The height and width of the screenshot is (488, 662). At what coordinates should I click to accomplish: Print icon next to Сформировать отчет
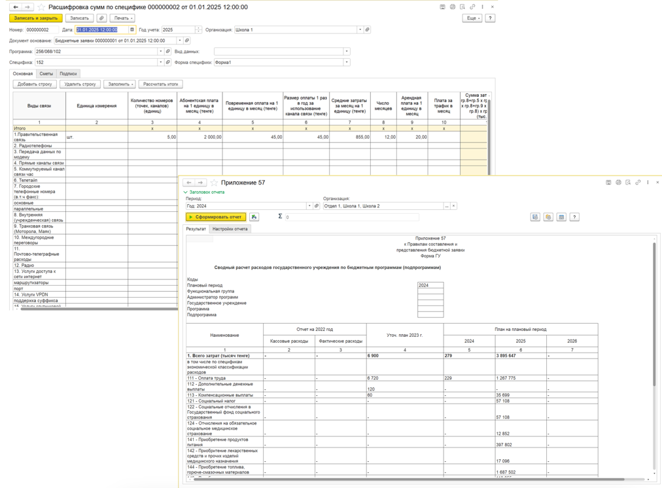coord(254,217)
